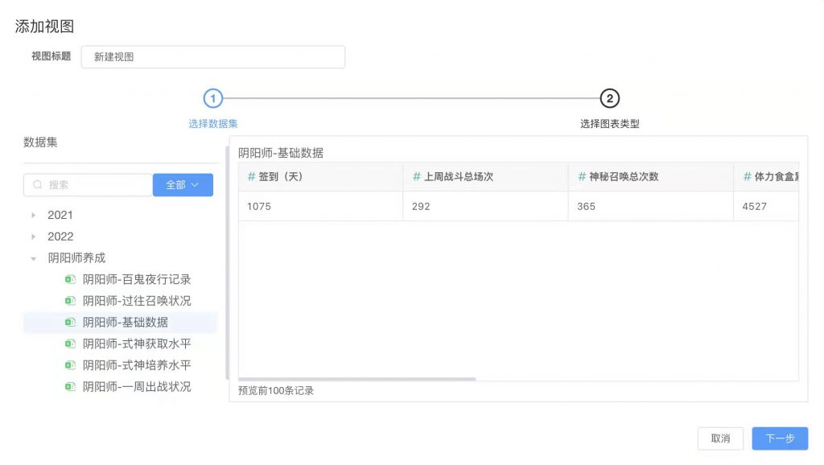Click the 取消 button
Image resolution: width=824 pixels, height=465 pixels.
click(720, 438)
